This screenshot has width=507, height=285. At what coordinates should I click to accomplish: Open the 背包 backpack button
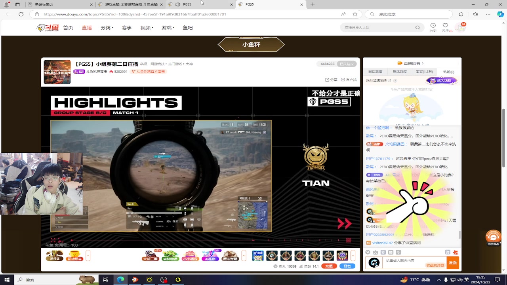coord(347,266)
